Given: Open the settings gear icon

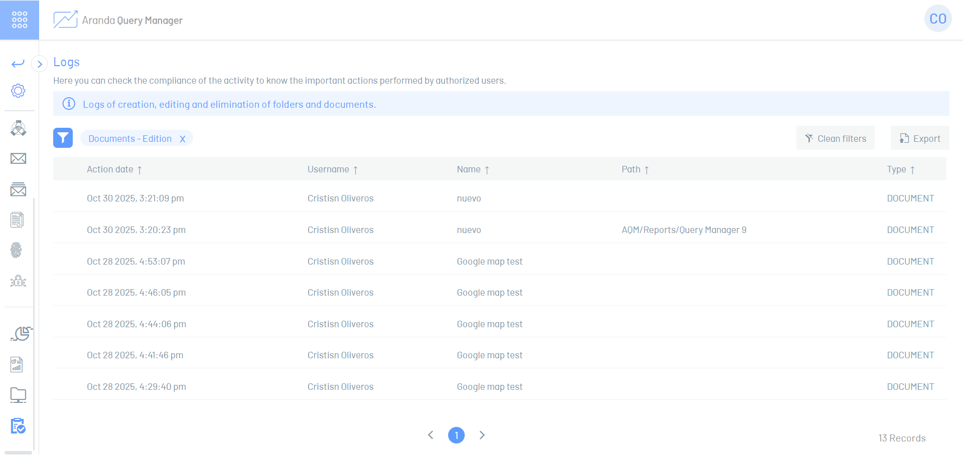Looking at the screenshot, I should pos(18,91).
